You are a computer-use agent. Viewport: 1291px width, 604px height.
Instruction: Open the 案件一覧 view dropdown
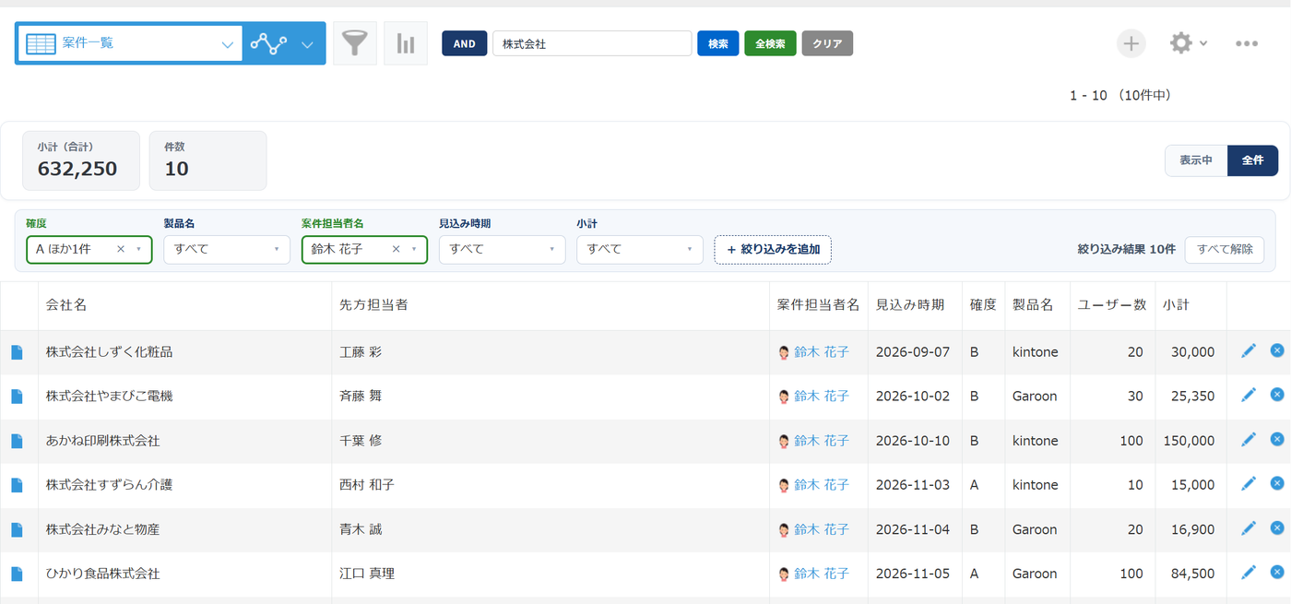click(129, 43)
